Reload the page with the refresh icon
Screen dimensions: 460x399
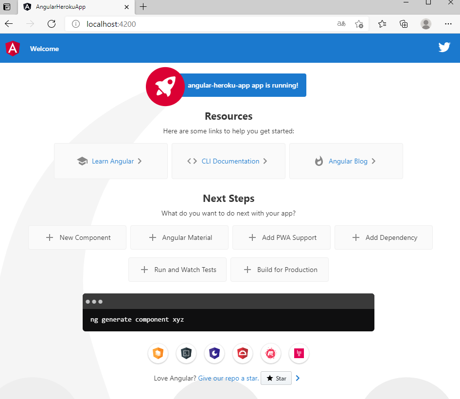click(52, 24)
